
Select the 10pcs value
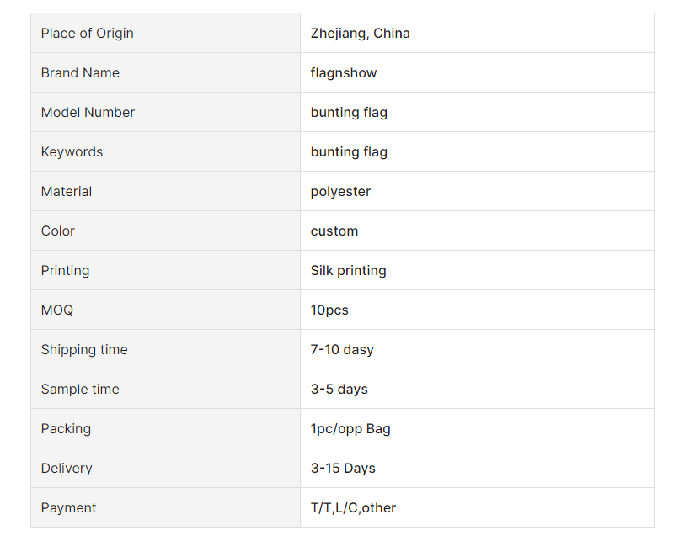point(329,310)
